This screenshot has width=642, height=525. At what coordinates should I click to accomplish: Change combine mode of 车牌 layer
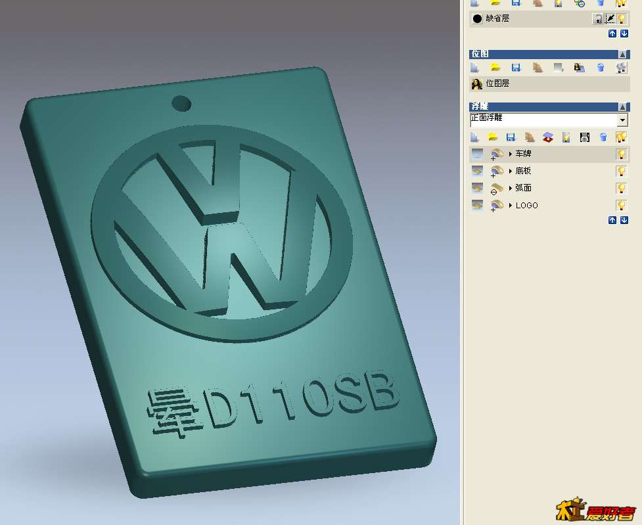(496, 154)
